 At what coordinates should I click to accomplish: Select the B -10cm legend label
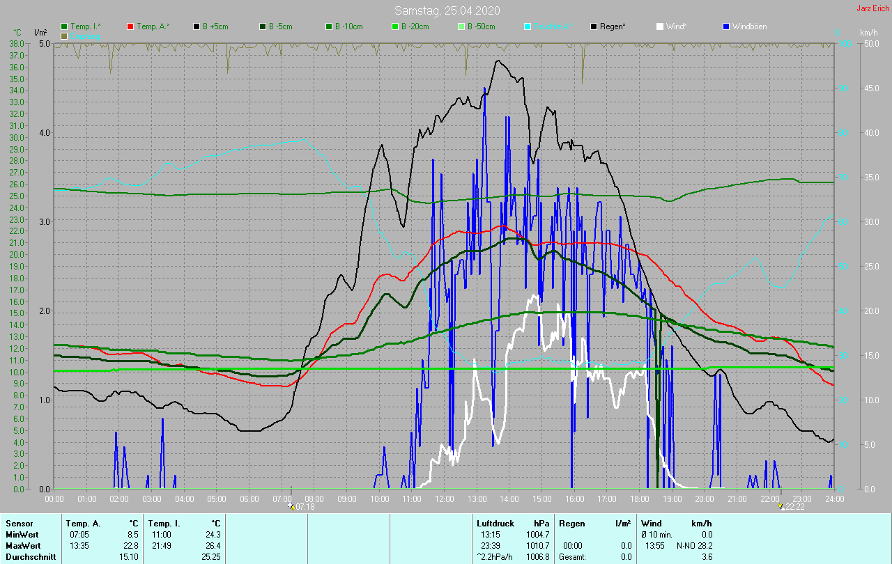click(x=348, y=26)
